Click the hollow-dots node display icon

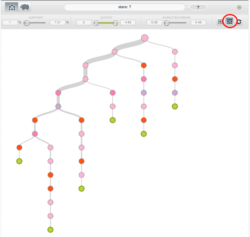click(x=220, y=21)
